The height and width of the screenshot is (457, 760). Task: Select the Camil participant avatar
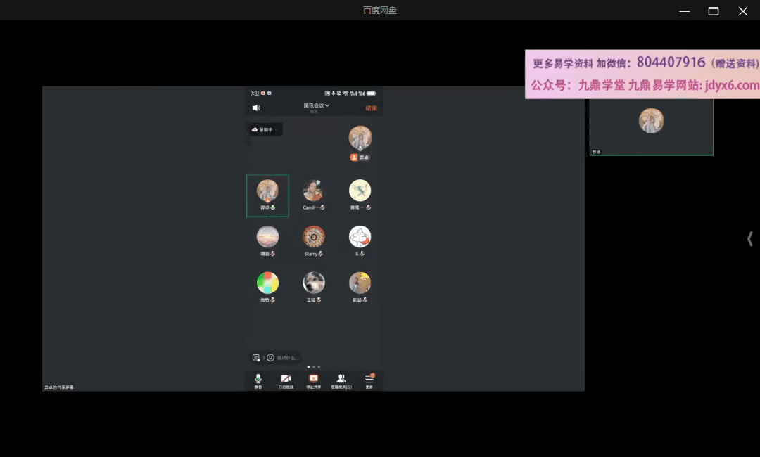pos(313,191)
